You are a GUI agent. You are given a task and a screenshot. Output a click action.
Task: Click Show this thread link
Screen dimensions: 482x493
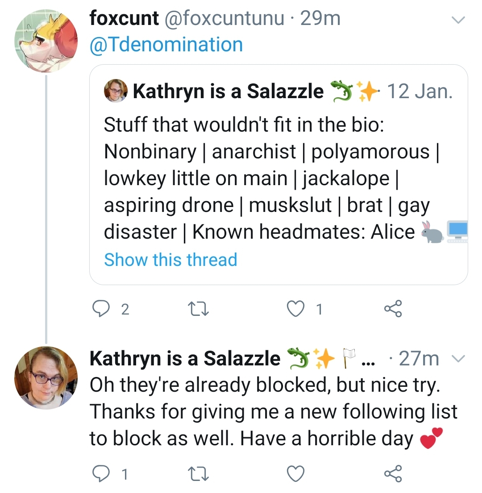point(171,260)
